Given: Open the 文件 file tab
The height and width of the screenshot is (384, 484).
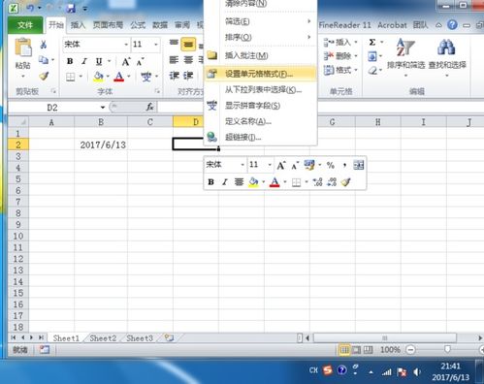Looking at the screenshot, I should click(25, 25).
